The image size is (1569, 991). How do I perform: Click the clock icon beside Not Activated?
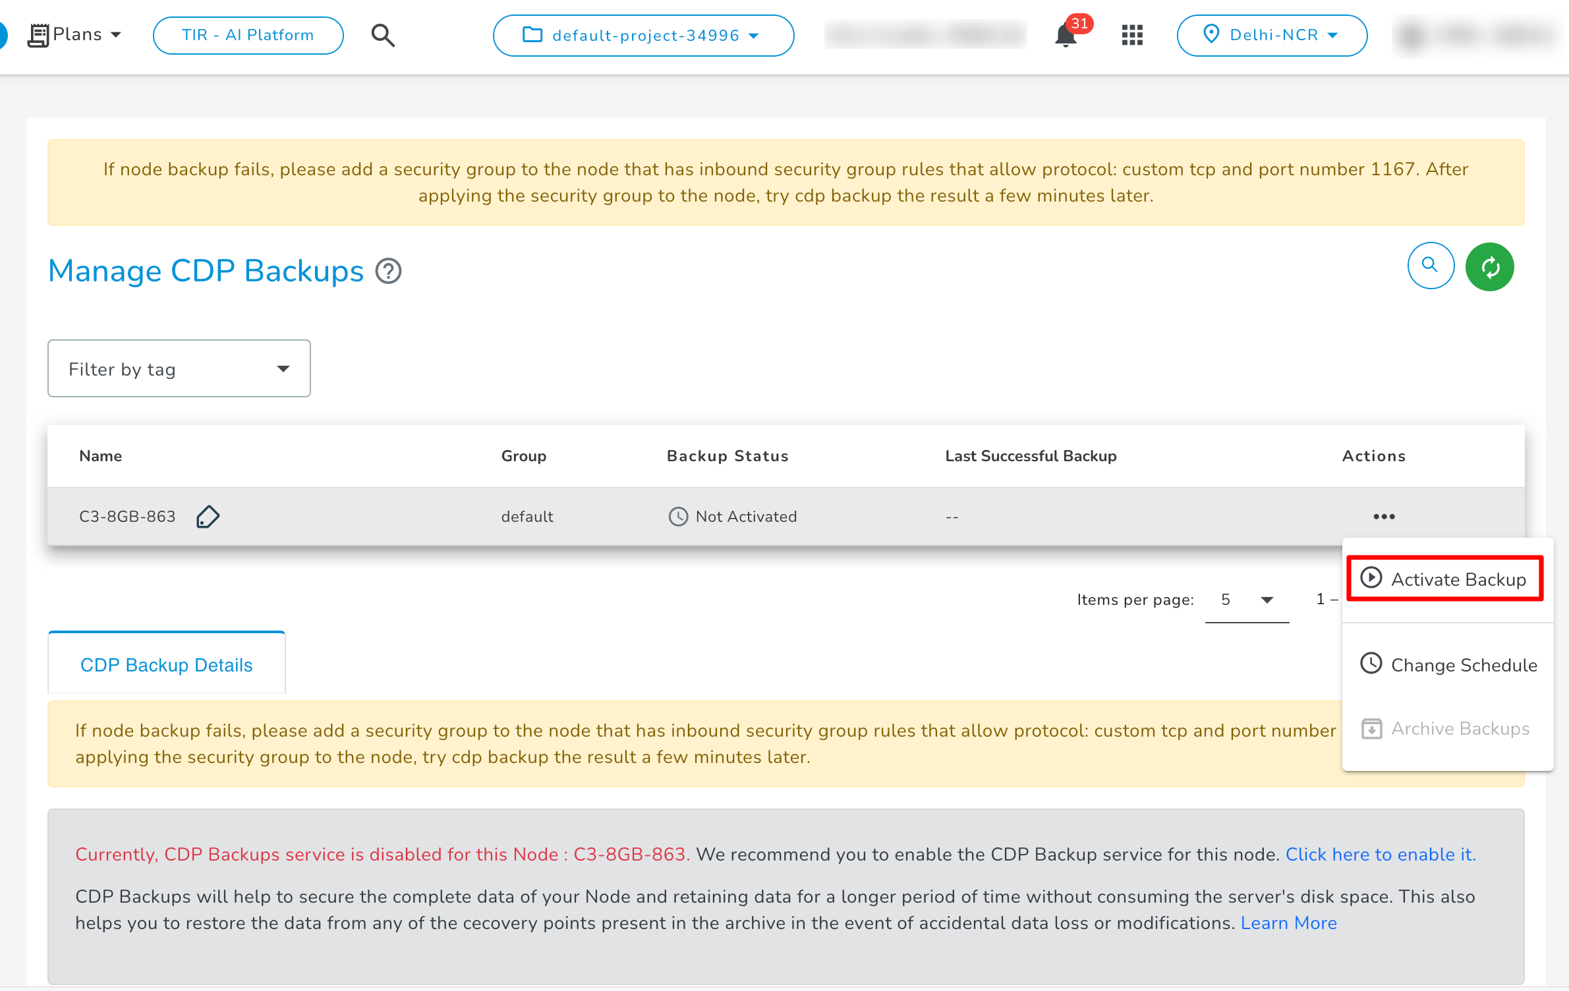678,517
